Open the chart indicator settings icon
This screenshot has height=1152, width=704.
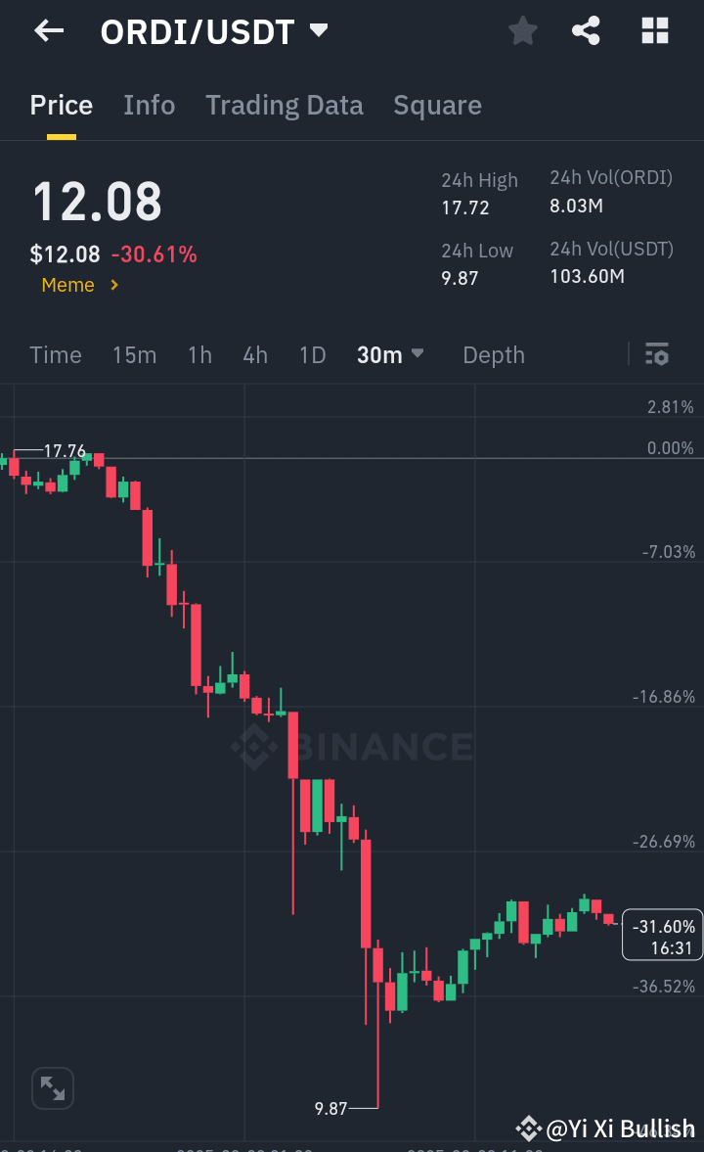click(657, 354)
